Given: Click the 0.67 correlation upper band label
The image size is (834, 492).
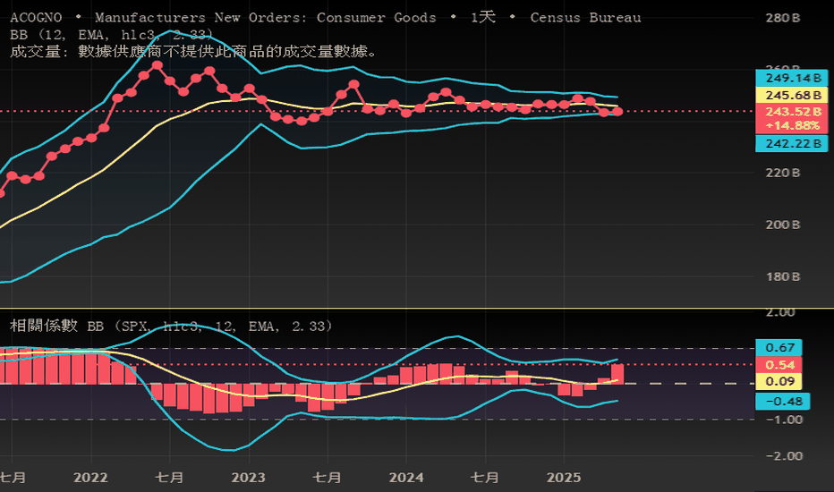Looking at the screenshot, I should click(779, 347).
